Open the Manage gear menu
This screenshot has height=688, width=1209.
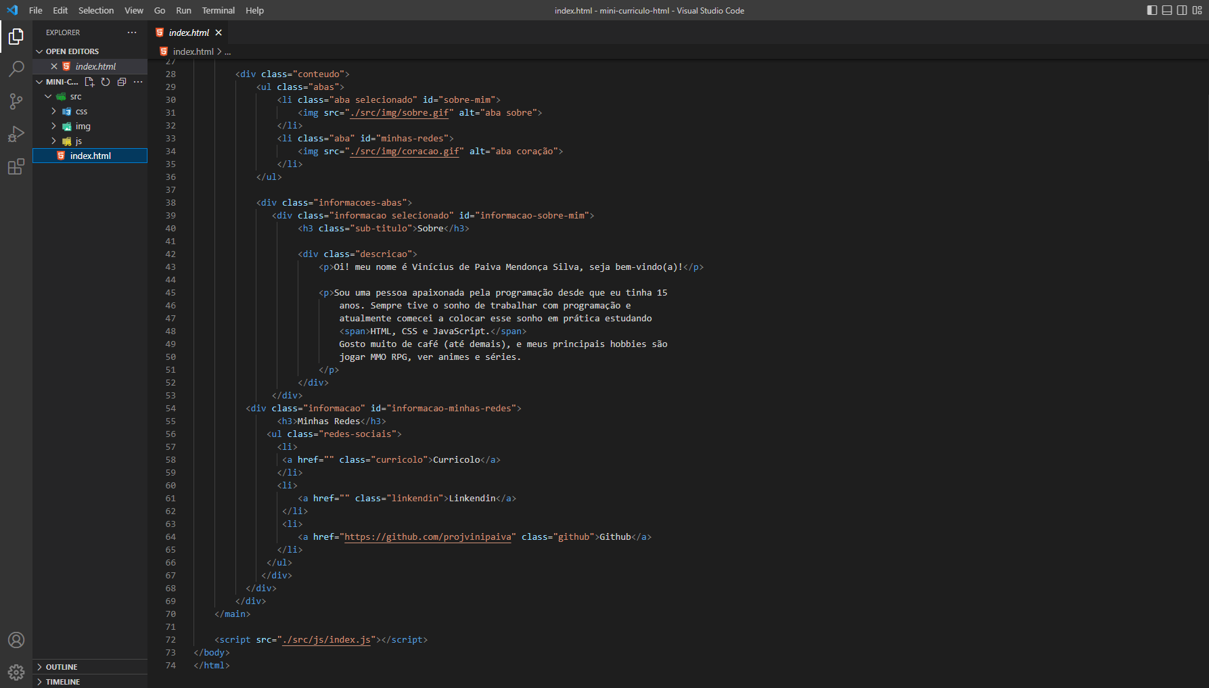tap(16, 672)
